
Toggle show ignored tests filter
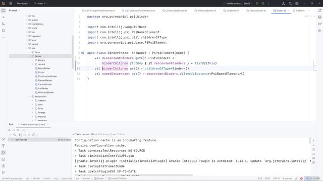point(15,135)
